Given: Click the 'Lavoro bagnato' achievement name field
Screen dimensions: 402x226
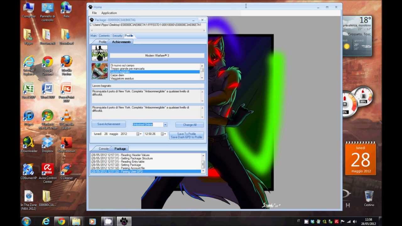Looking at the screenshot, I should pyautogui.click(x=148, y=86).
